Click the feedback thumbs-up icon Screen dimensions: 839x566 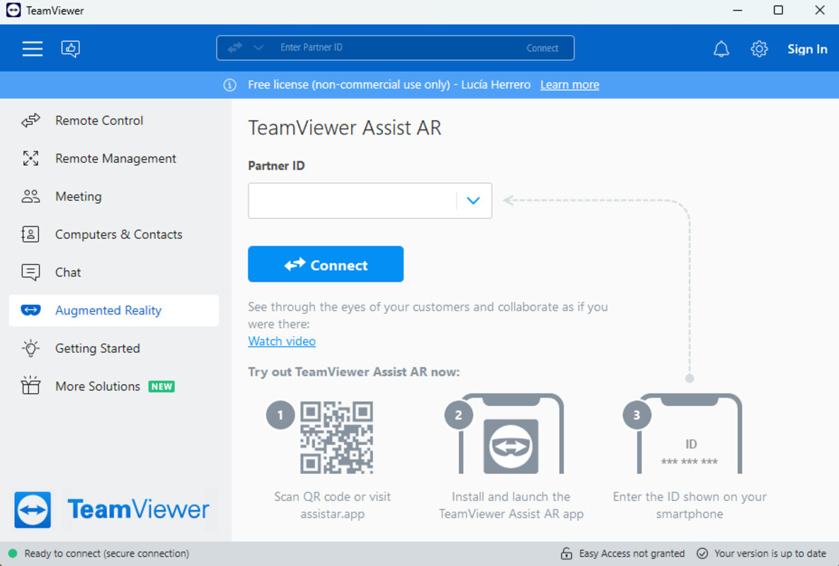71,49
